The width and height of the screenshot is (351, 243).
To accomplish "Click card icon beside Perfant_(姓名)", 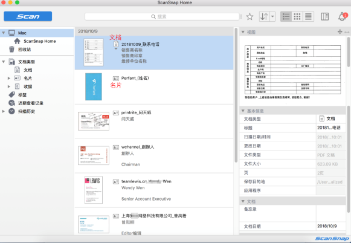I will click(x=116, y=79).
